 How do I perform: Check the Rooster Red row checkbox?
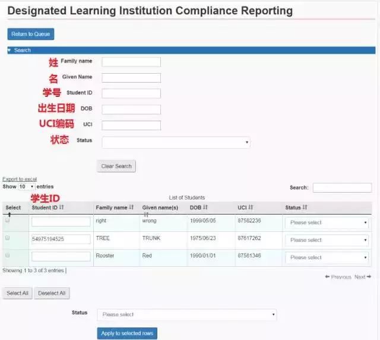tap(8, 255)
